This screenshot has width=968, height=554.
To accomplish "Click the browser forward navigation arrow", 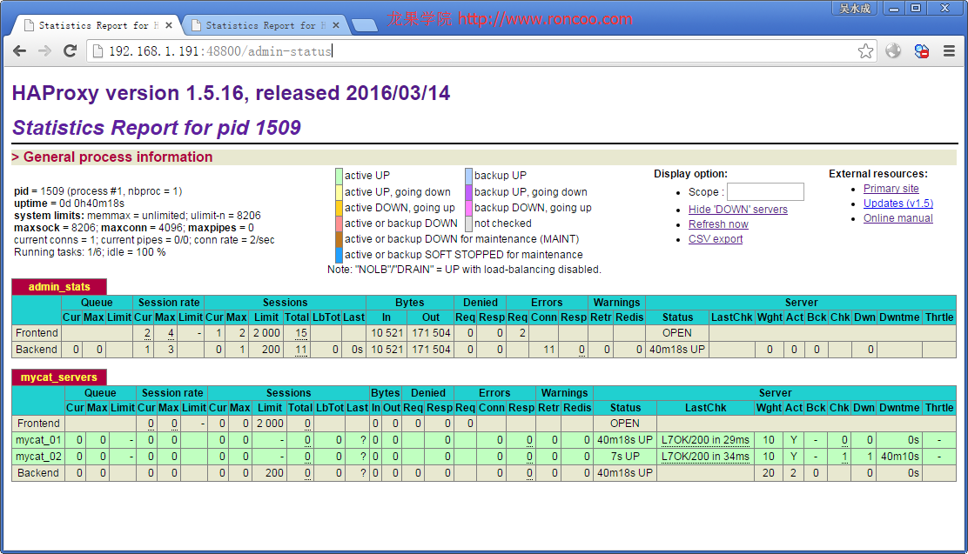I will (44, 51).
